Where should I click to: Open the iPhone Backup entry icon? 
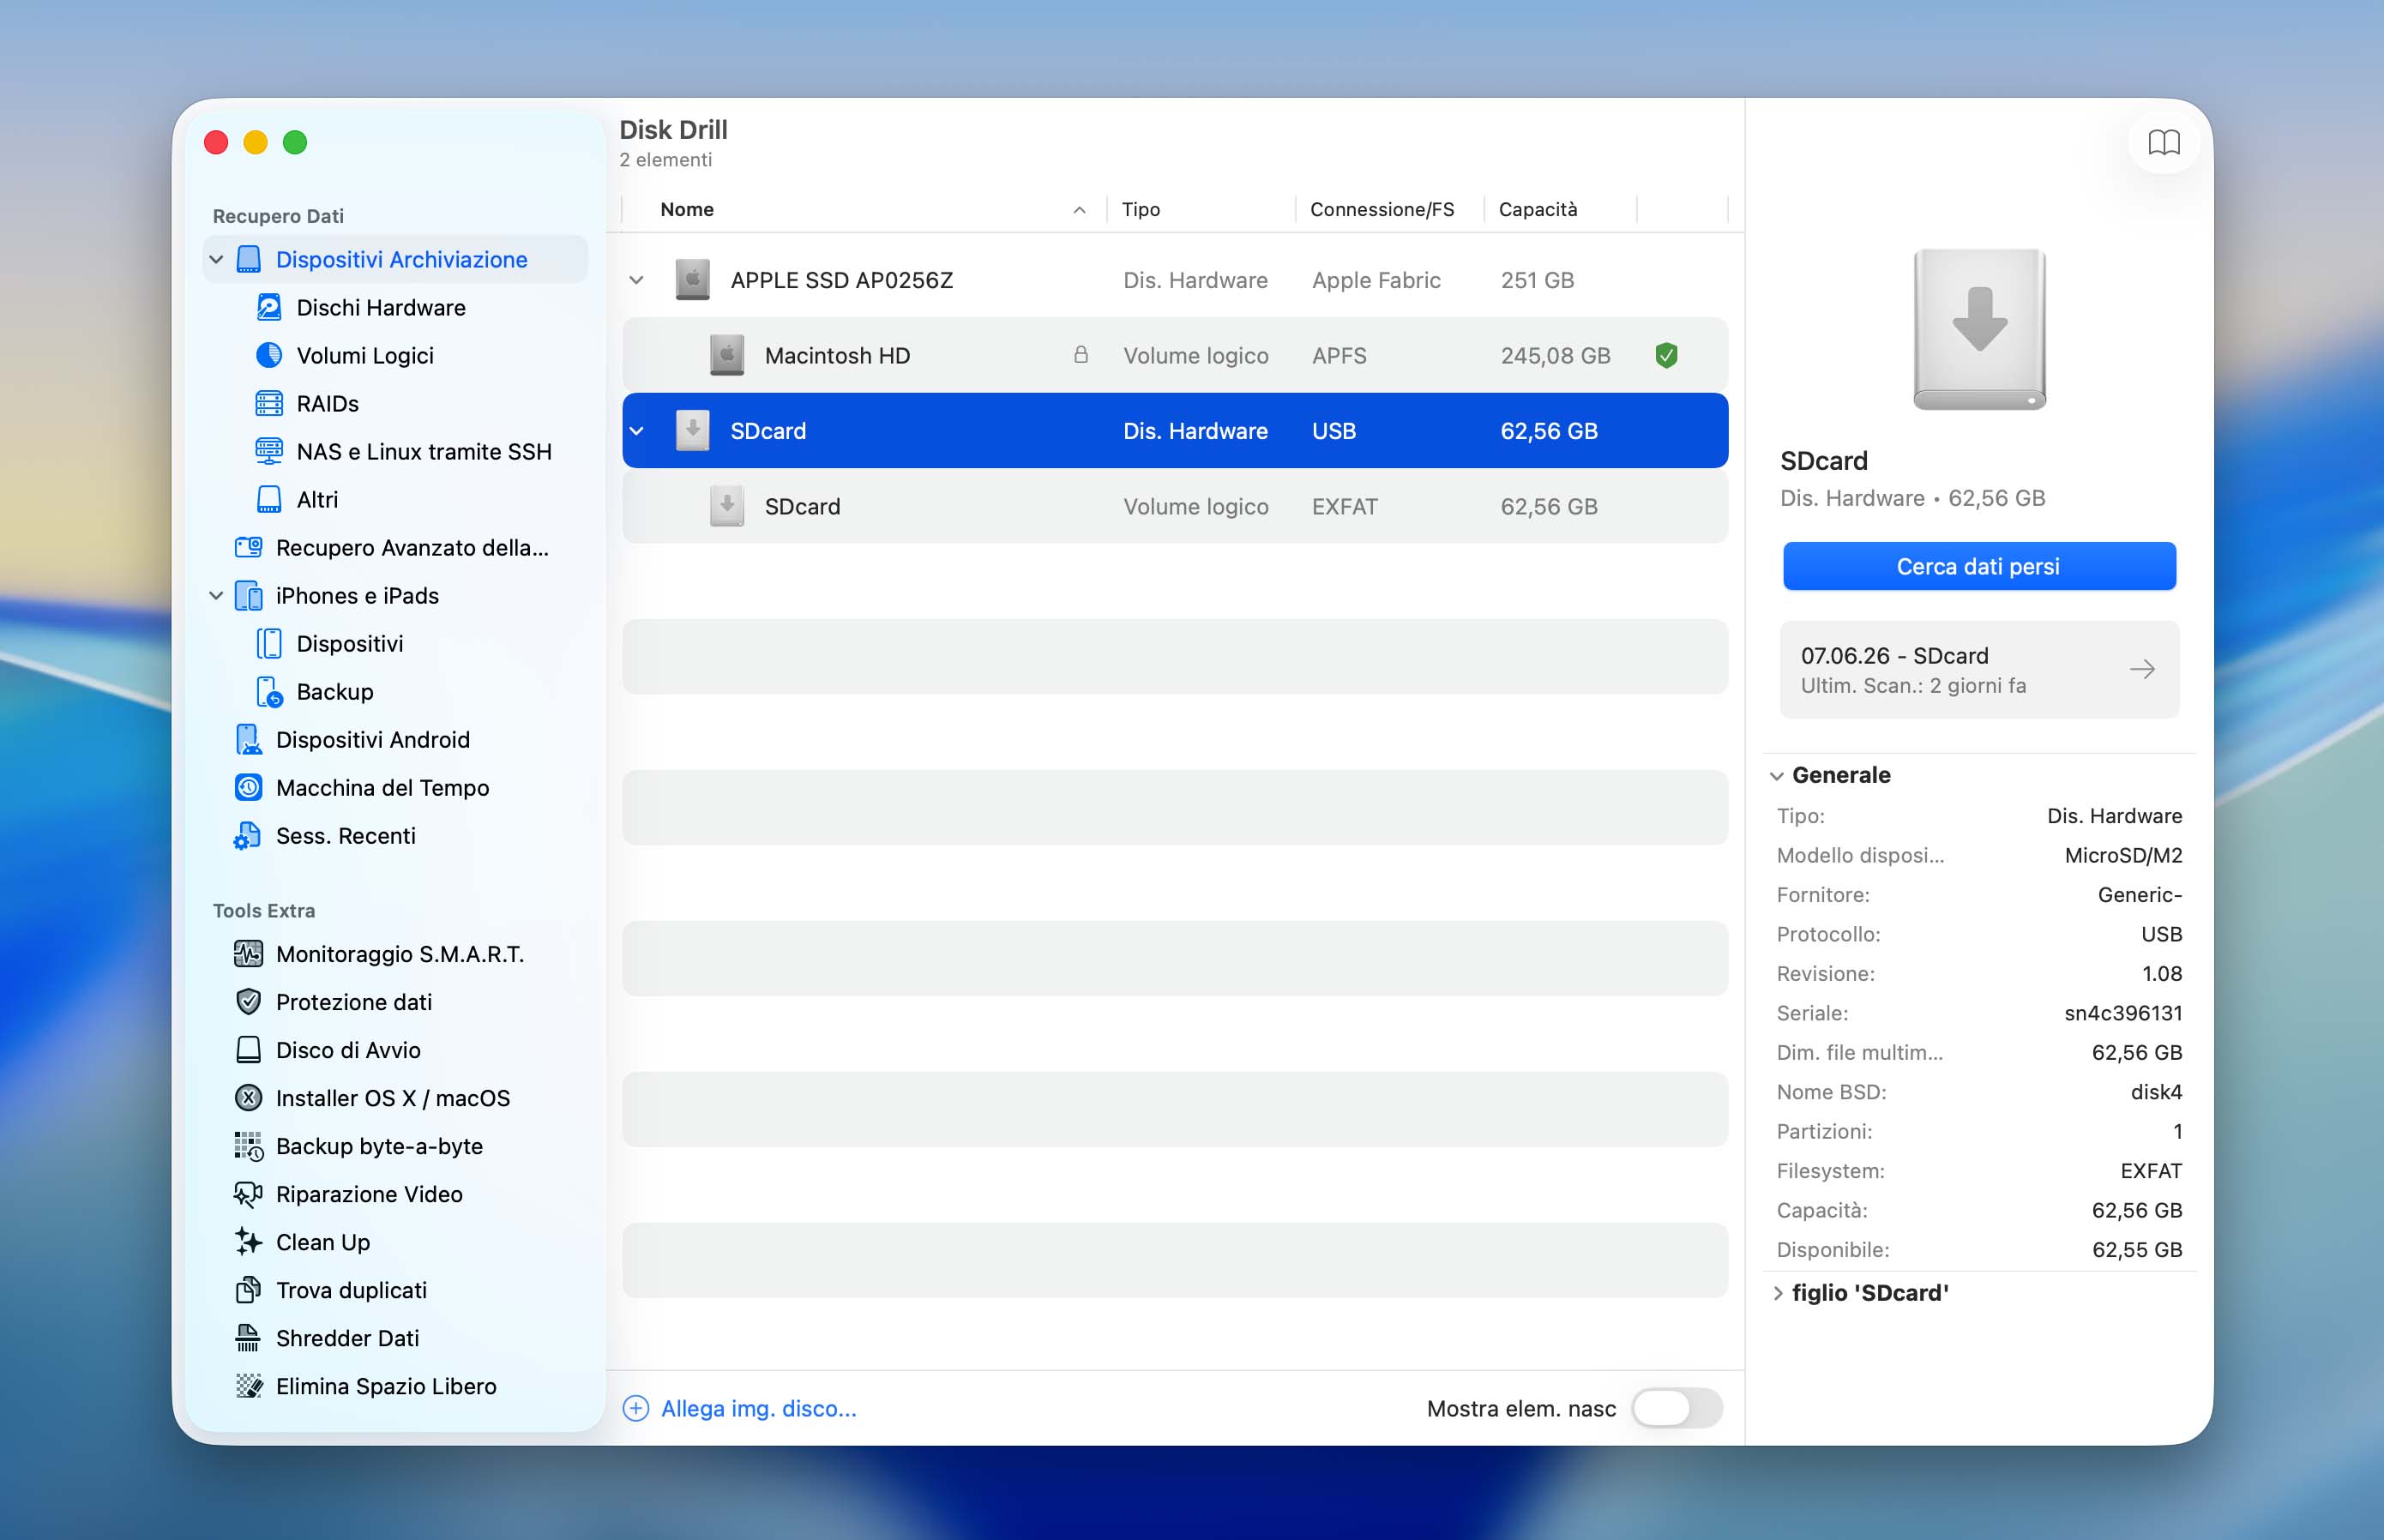269,691
